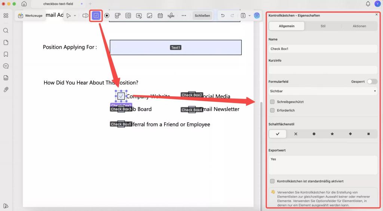
Task: Select the radio button form tool
Action: pyautogui.click(x=107, y=15)
